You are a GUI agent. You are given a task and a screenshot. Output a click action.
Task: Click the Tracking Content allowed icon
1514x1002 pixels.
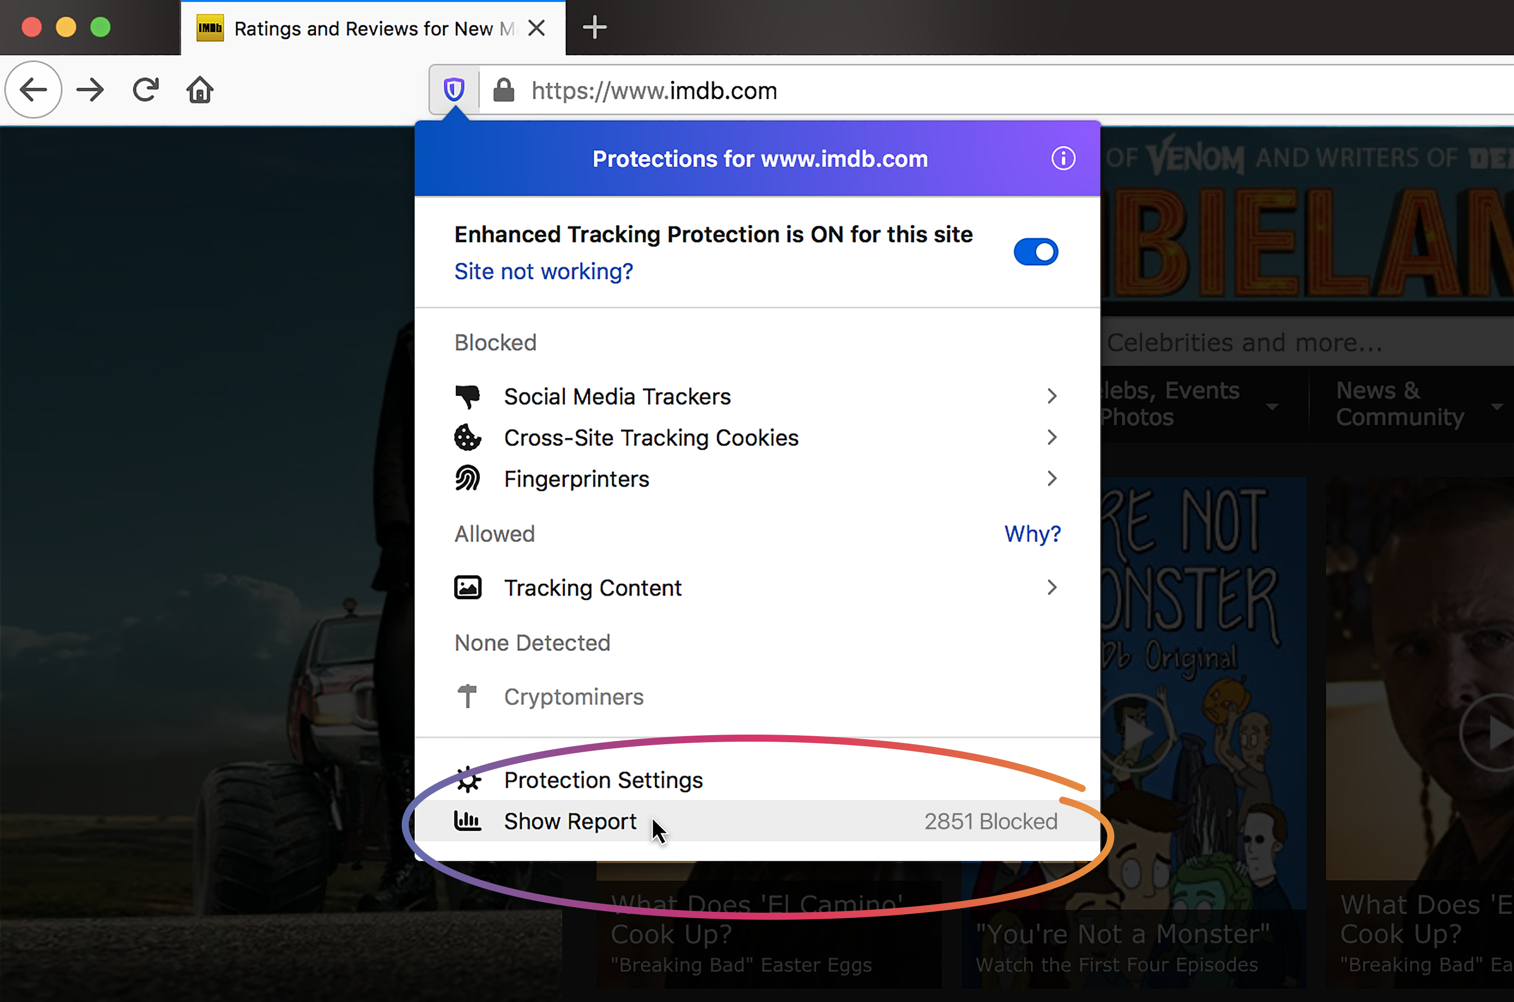pos(468,587)
